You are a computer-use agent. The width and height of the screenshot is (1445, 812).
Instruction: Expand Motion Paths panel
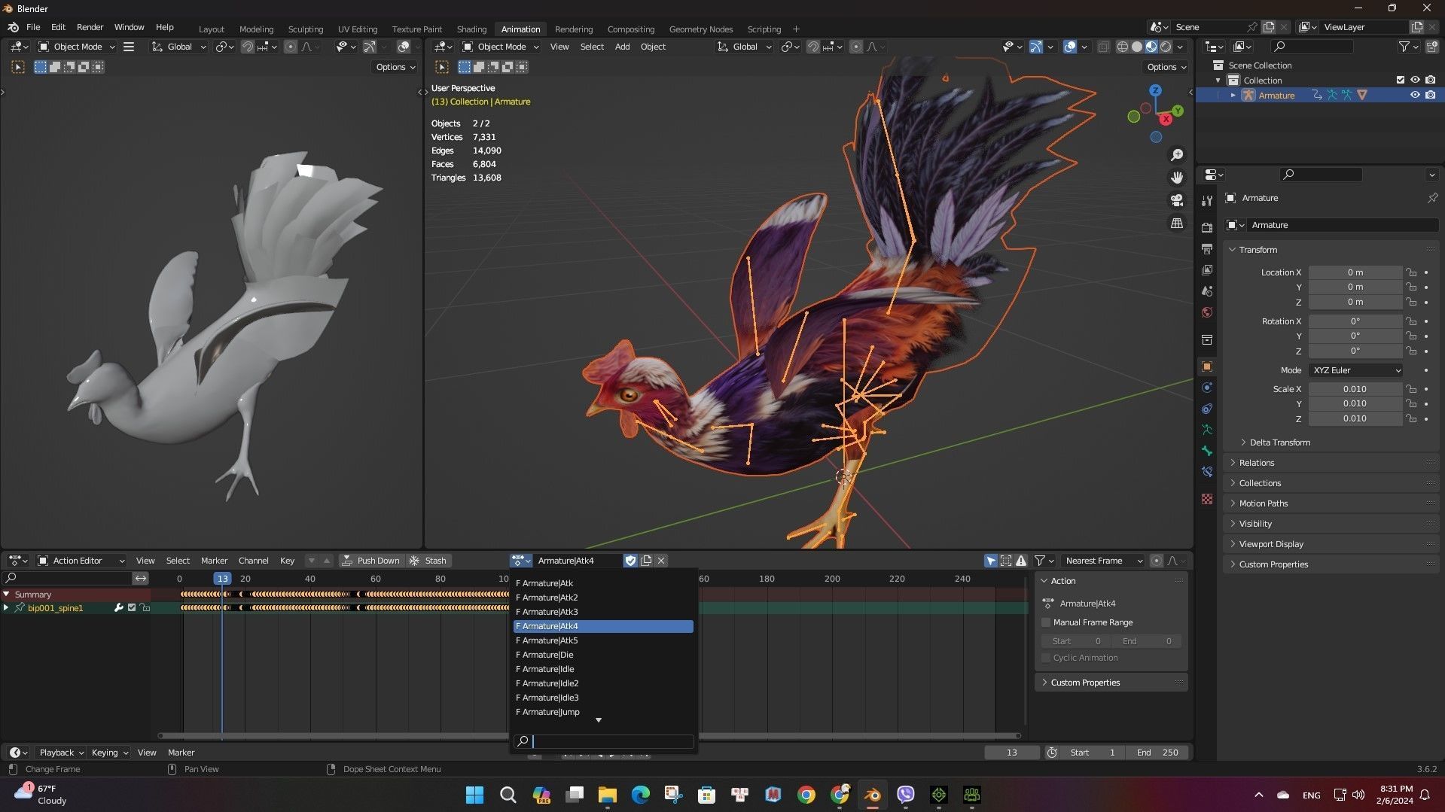click(1263, 503)
